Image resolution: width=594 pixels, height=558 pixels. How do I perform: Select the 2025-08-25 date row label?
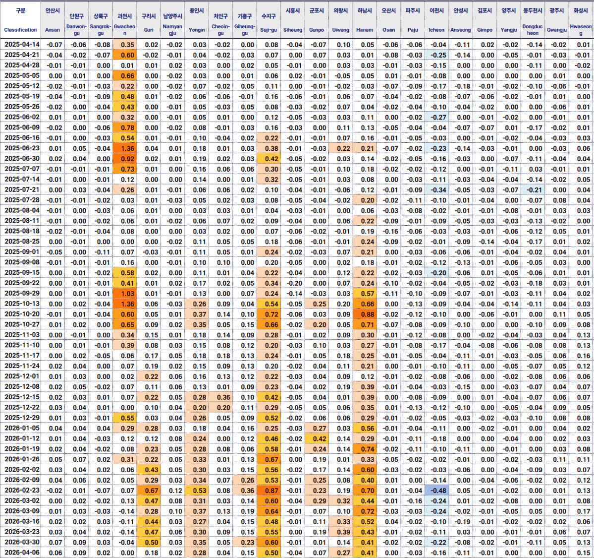(x=22, y=241)
